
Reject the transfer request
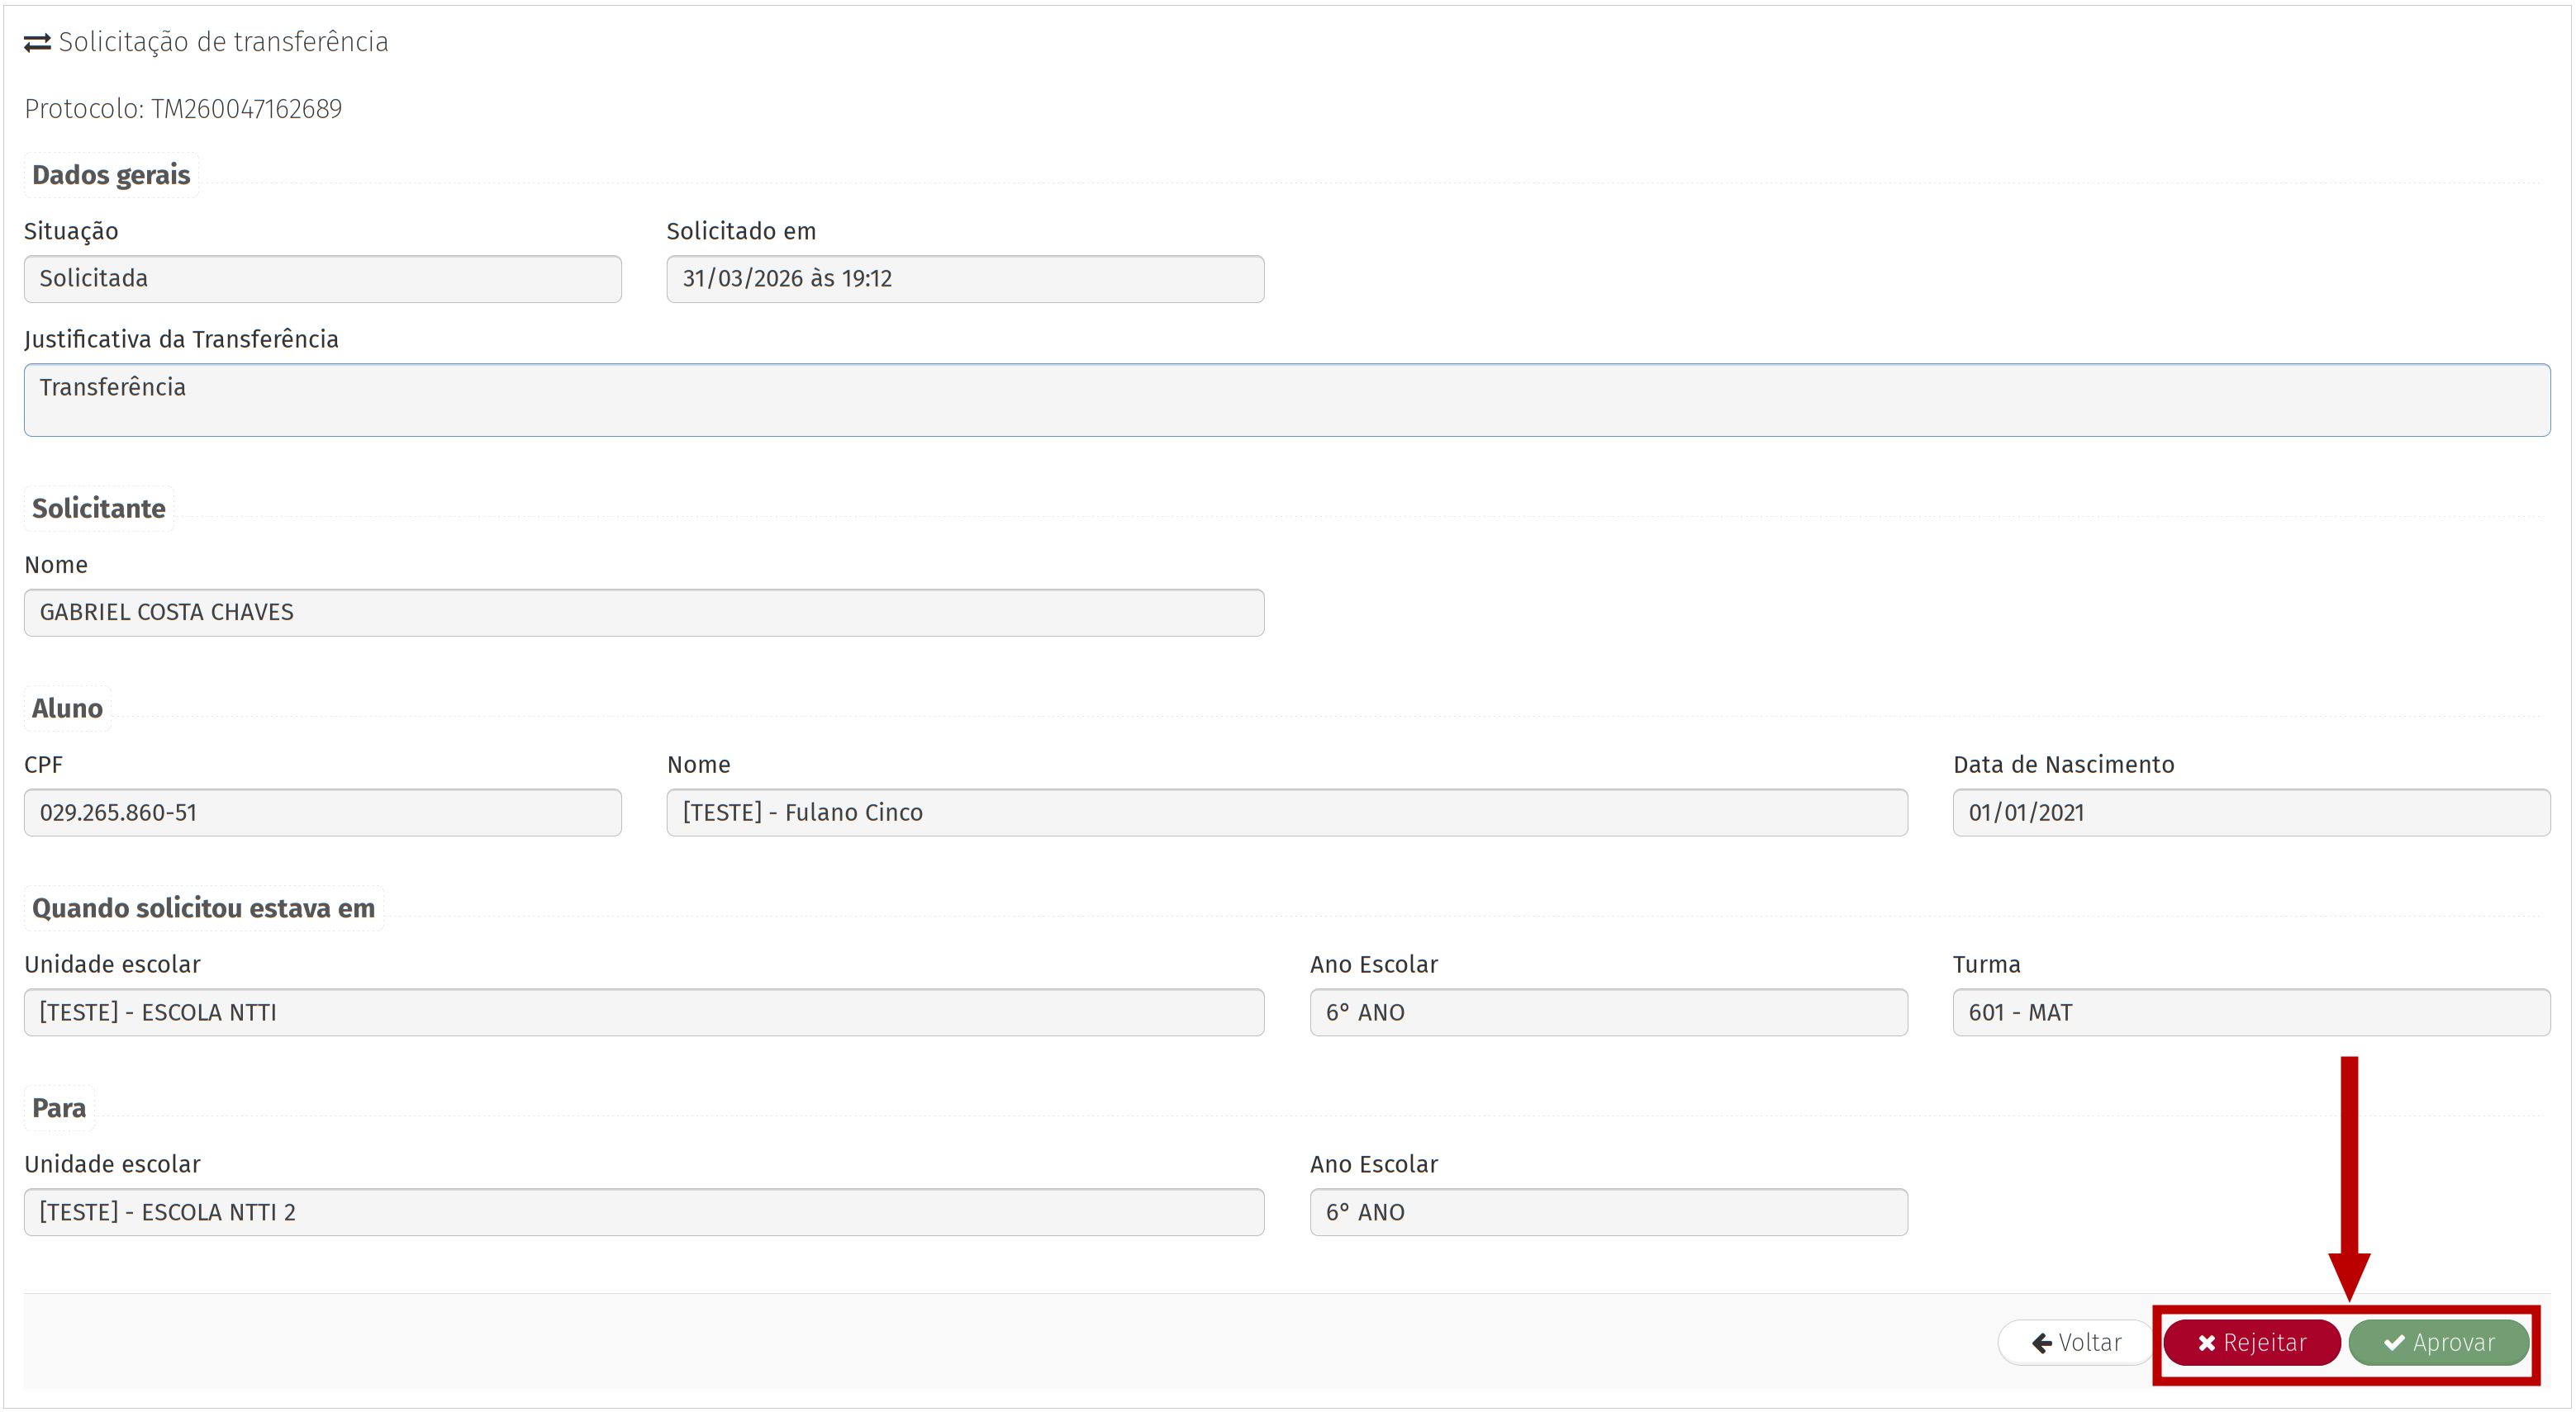2251,1342
